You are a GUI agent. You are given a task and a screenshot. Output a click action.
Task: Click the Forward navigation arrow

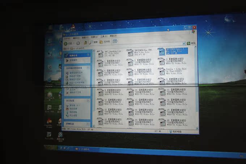78,43
